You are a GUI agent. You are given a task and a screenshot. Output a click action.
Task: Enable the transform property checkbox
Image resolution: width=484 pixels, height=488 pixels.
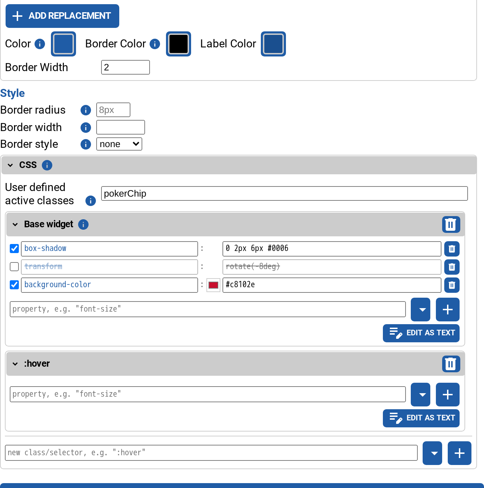14,267
